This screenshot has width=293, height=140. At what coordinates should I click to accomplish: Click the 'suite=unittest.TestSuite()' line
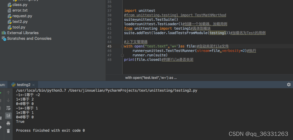click(x=151, y=20)
